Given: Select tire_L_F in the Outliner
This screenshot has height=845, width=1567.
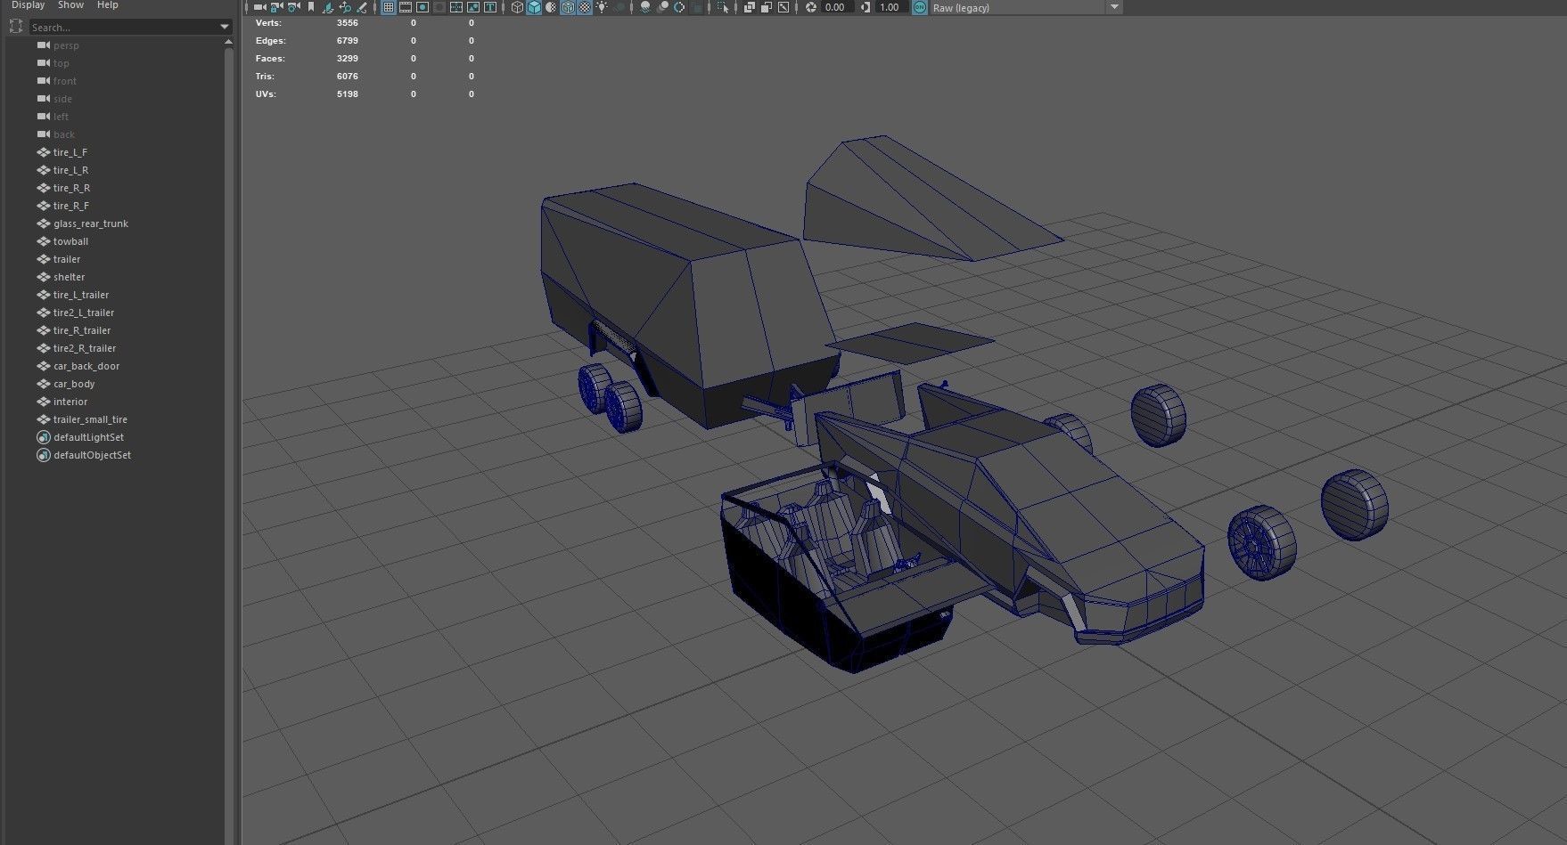Looking at the screenshot, I should click(x=70, y=152).
